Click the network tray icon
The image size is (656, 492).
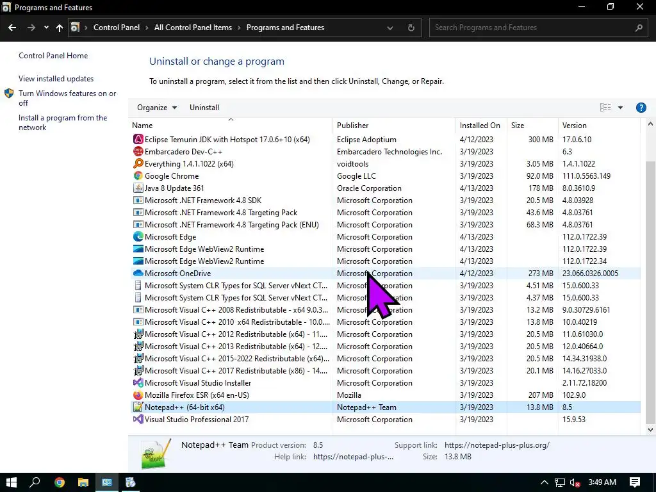(559, 483)
